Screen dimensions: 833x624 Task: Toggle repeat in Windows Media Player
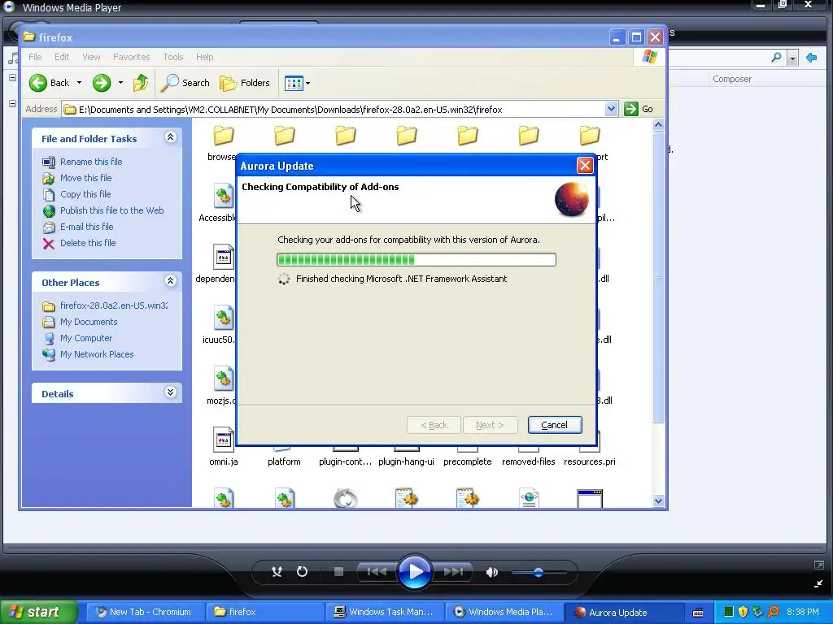pyautogui.click(x=302, y=571)
